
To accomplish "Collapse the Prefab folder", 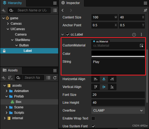I will [7, 96].
